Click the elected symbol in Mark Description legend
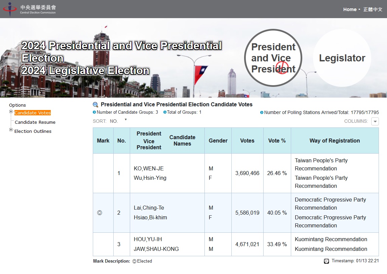387x274 pixels. pos(134,261)
